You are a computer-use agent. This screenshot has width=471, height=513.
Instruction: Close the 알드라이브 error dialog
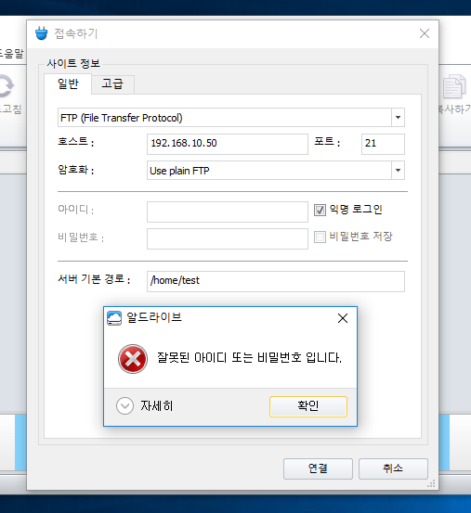click(343, 318)
